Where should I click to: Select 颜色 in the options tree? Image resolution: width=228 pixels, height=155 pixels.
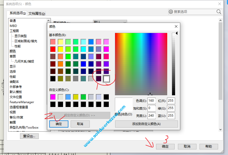[13, 51]
